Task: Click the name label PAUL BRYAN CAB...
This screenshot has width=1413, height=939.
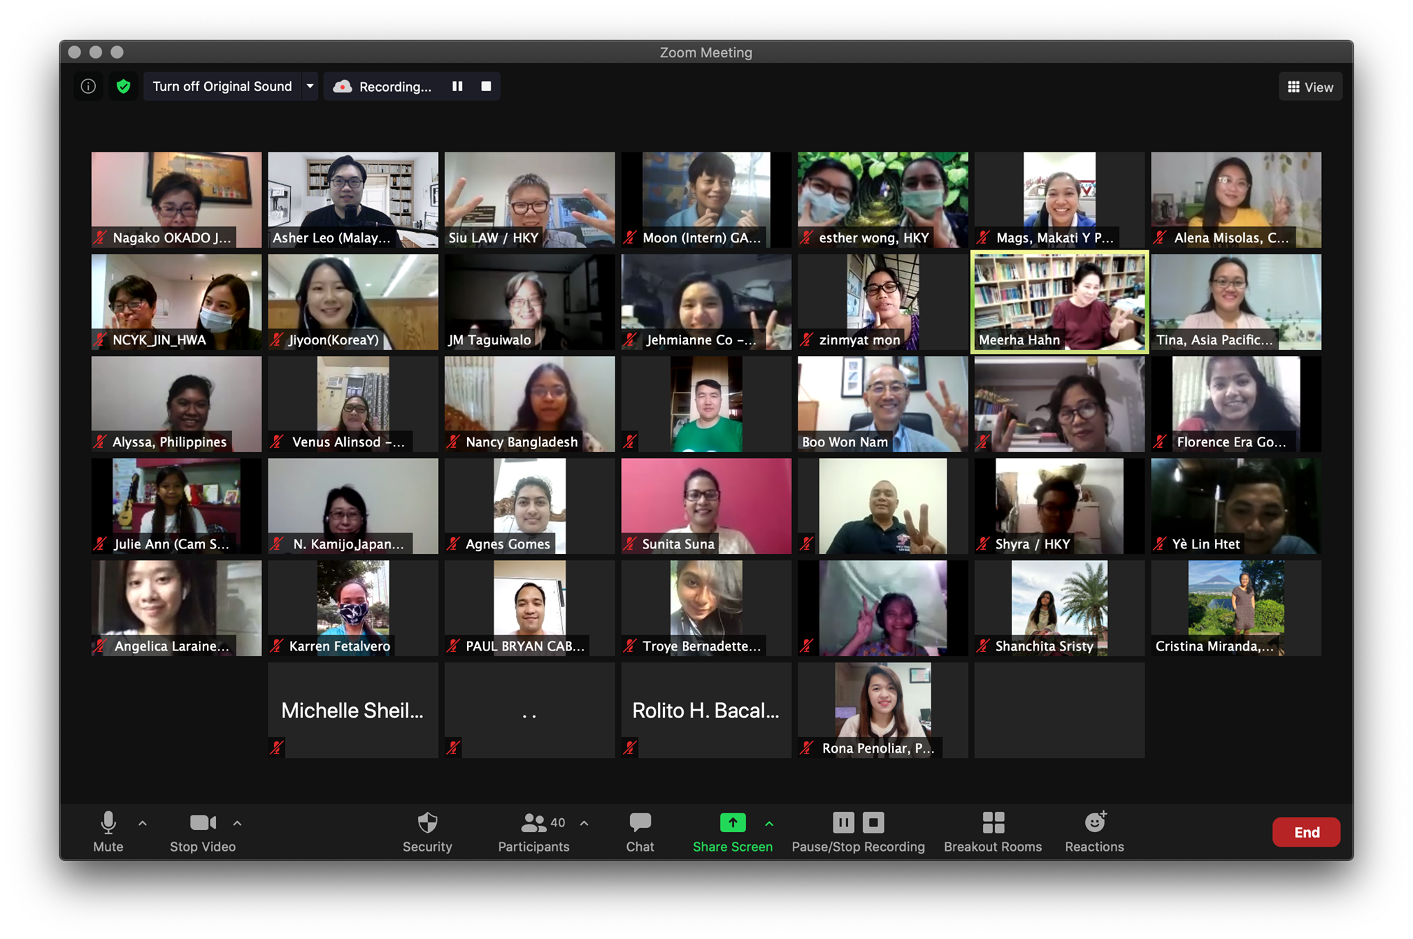Action: (x=525, y=646)
